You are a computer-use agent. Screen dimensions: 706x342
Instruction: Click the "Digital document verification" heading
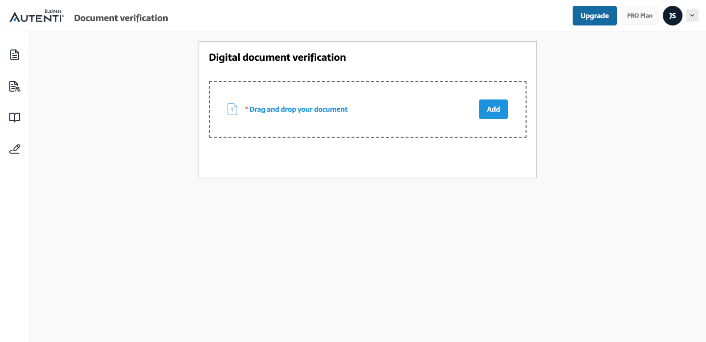277,57
